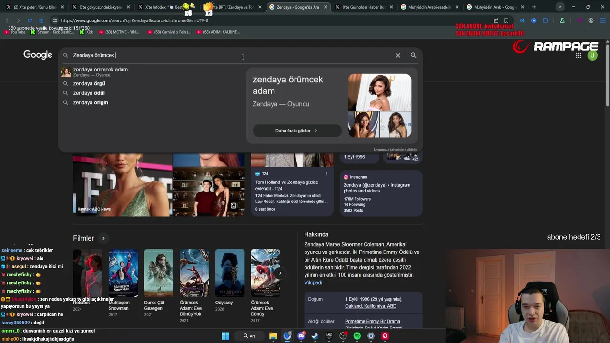Open Örümcek Adam: Eve Dönüş Yok poster

pos(194,273)
